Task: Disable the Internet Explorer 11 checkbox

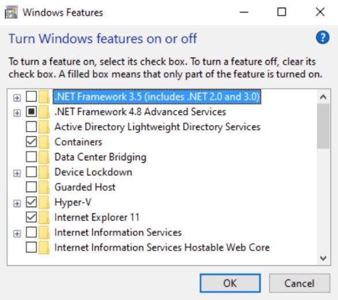Action: tap(31, 217)
